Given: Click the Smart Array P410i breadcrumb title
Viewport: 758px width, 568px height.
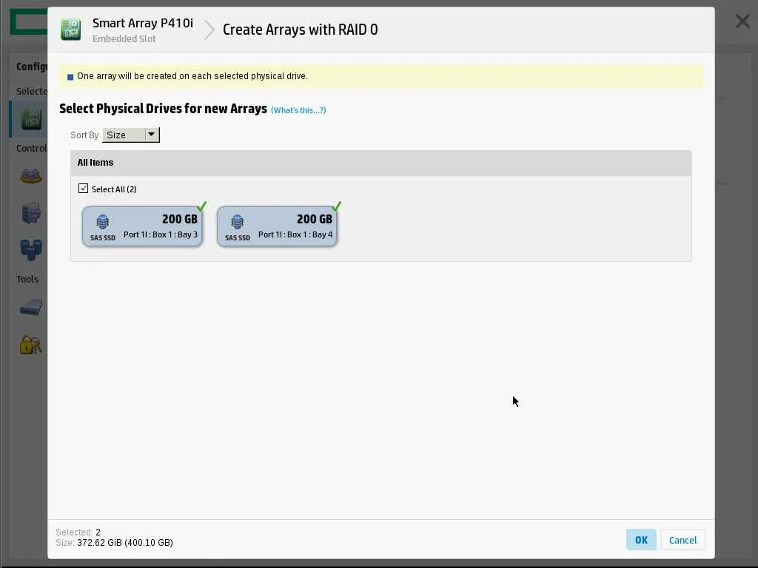Looking at the screenshot, I should point(143,23).
